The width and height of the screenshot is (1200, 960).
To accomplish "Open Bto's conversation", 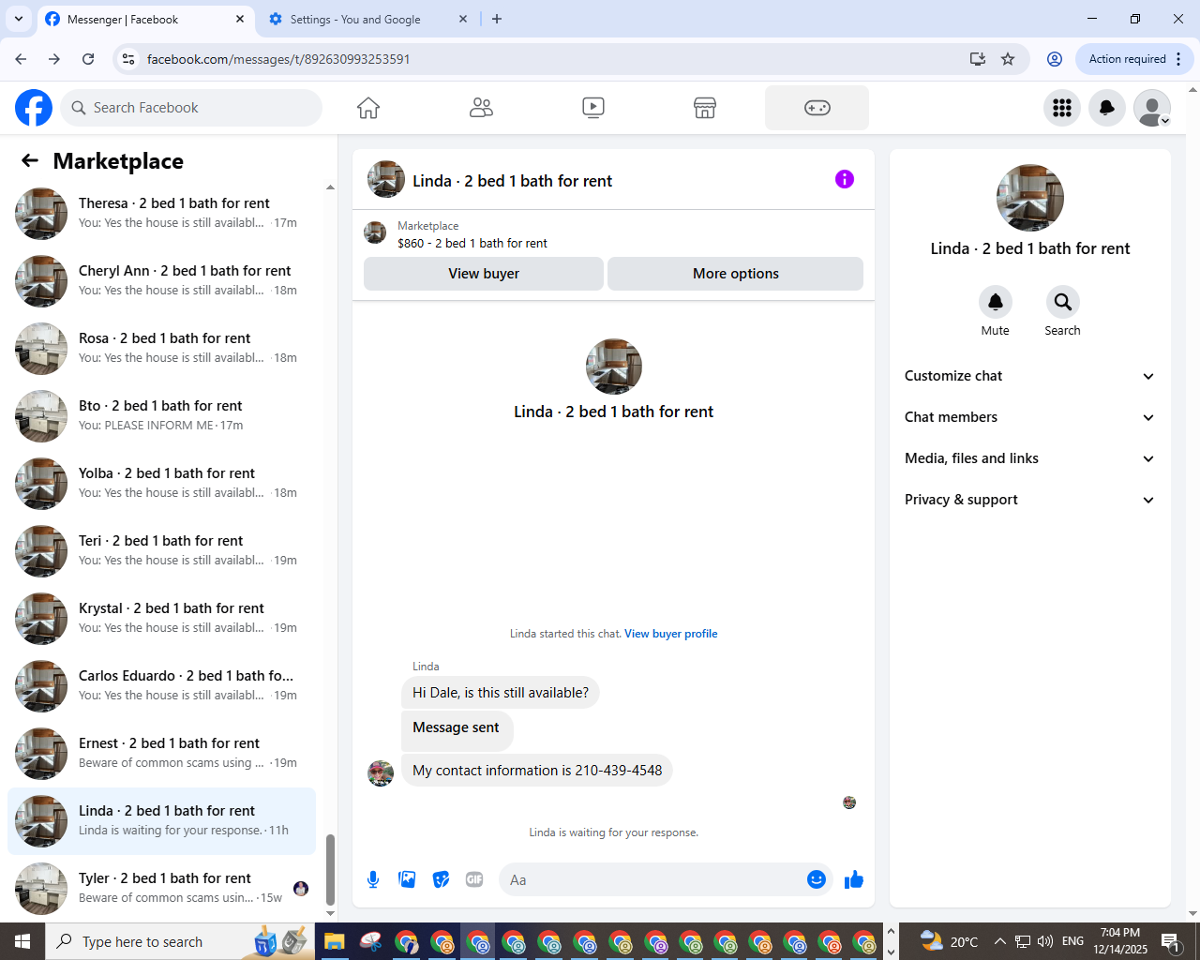I will coord(161,416).
